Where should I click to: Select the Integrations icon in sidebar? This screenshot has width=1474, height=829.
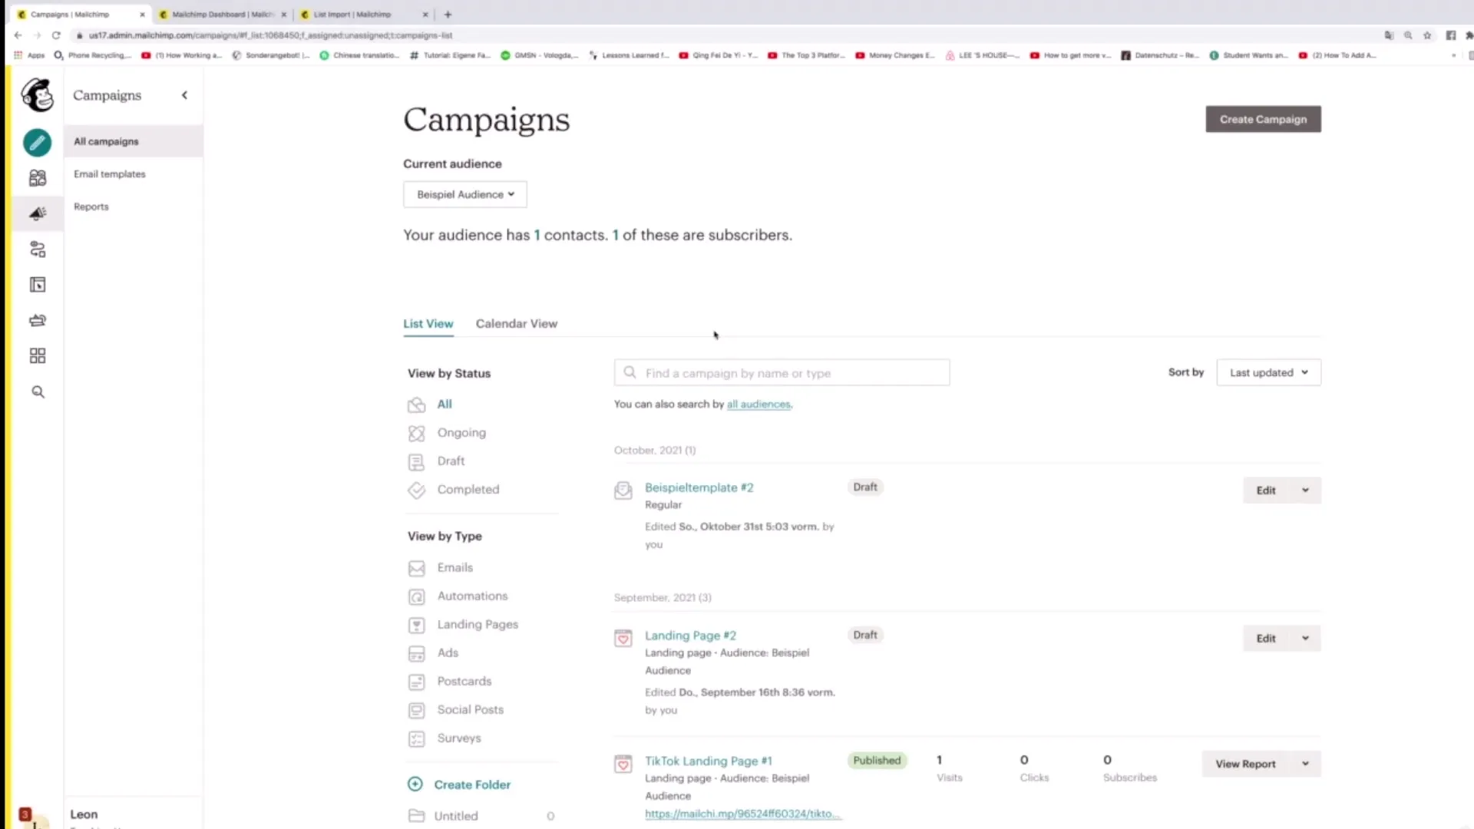[x=38, y=355]
